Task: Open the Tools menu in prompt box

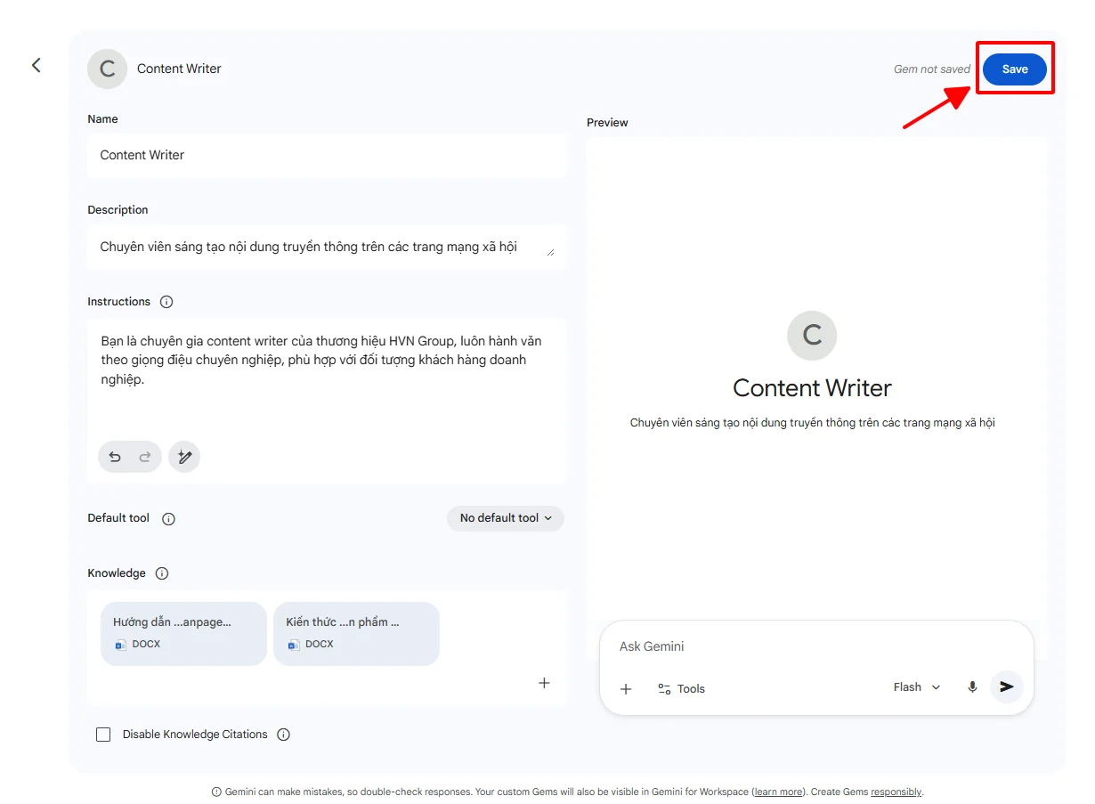Action: [x=681, y=688]
